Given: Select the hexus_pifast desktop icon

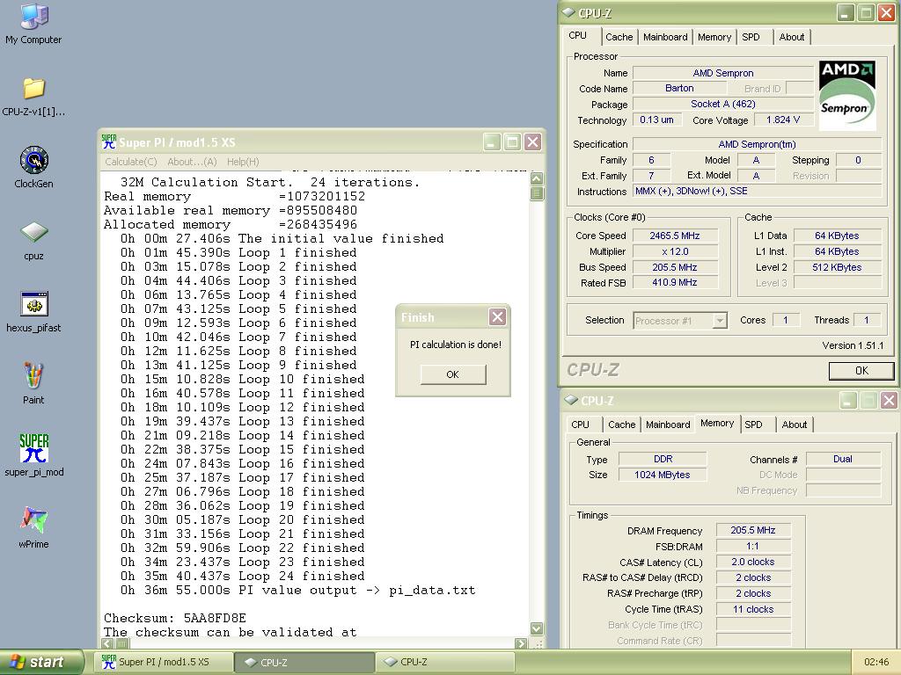Looking at the screenshot, I should point(33,312).
